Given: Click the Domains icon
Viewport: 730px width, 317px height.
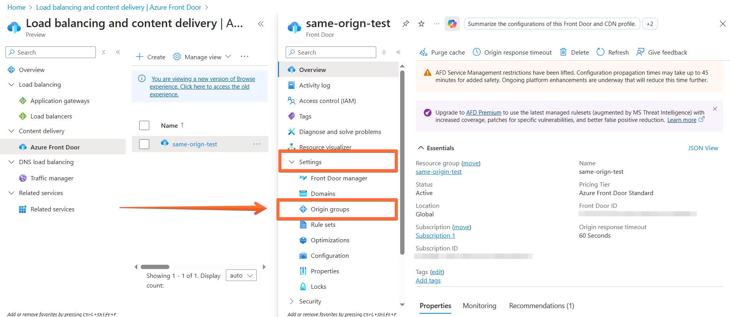Looking at the screenshot, I should (x=303, y=194).
